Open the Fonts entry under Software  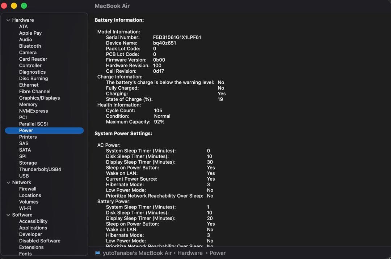[x=25, y=254]
